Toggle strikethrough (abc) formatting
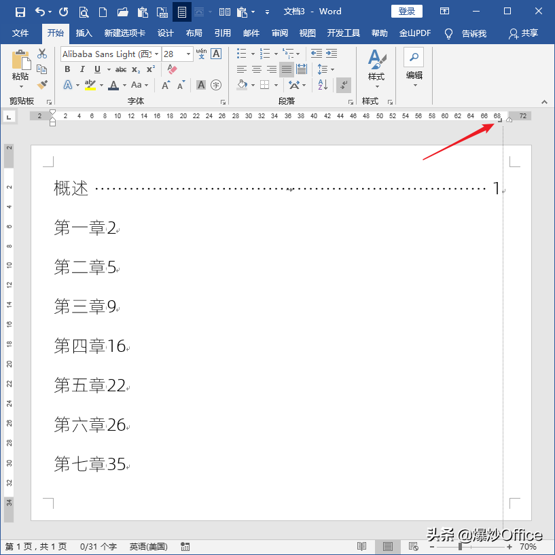The width and height of the screenshot is (555, 555). click(121, 70)
